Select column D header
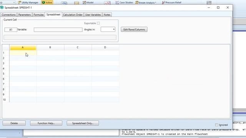 pyautogui.click(x=105, y=48)
